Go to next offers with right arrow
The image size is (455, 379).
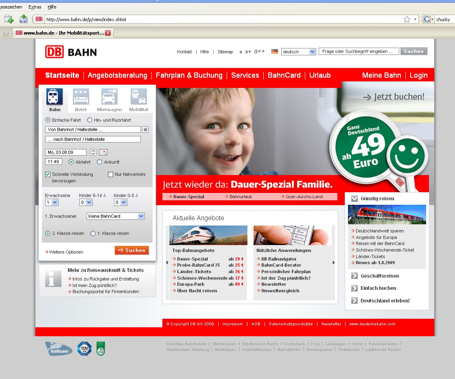(x=333, y=262)
